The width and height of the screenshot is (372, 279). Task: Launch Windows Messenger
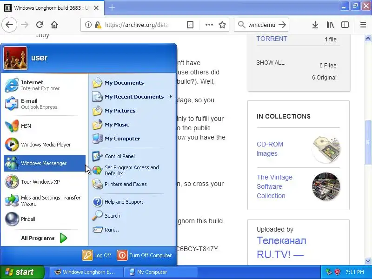[44, 163]
